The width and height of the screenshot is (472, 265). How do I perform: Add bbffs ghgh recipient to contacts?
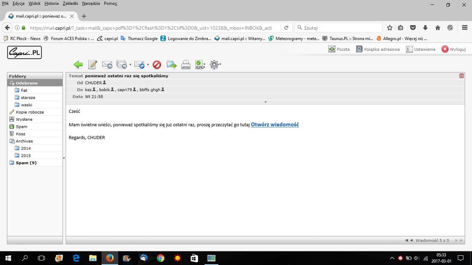click(163, 89)
